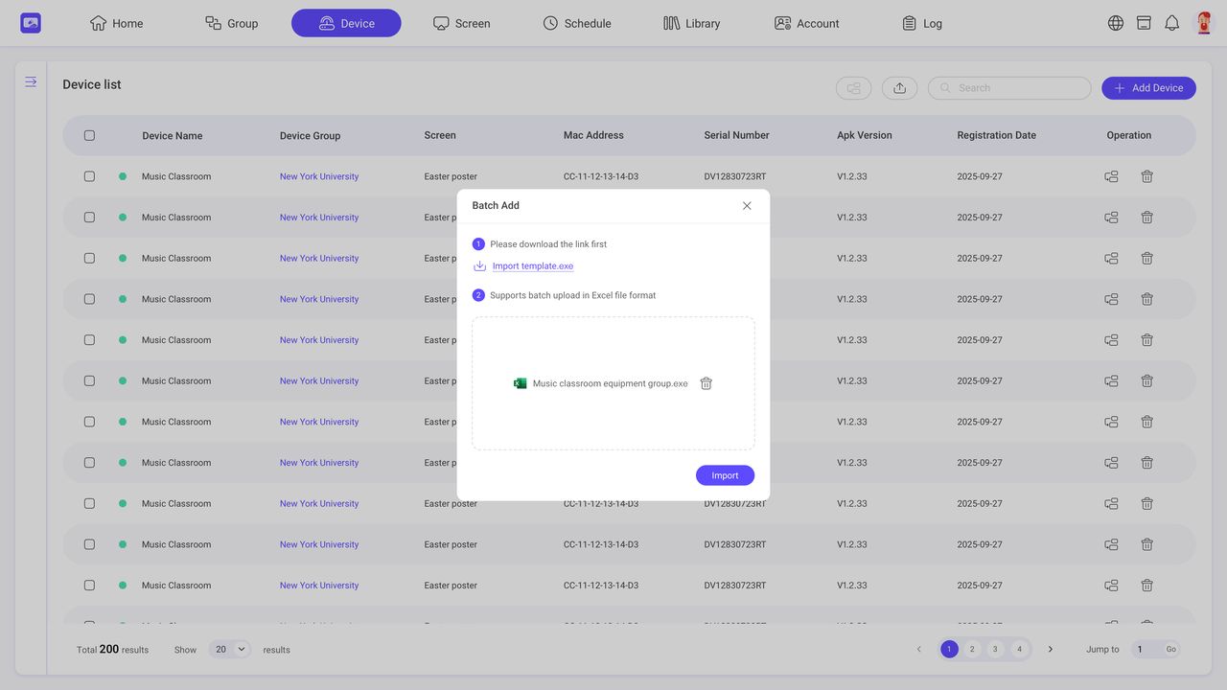This screenshot has width=1227, height=690.
Task: Download the Import template.exe link
Action: [x=533, y=266]
